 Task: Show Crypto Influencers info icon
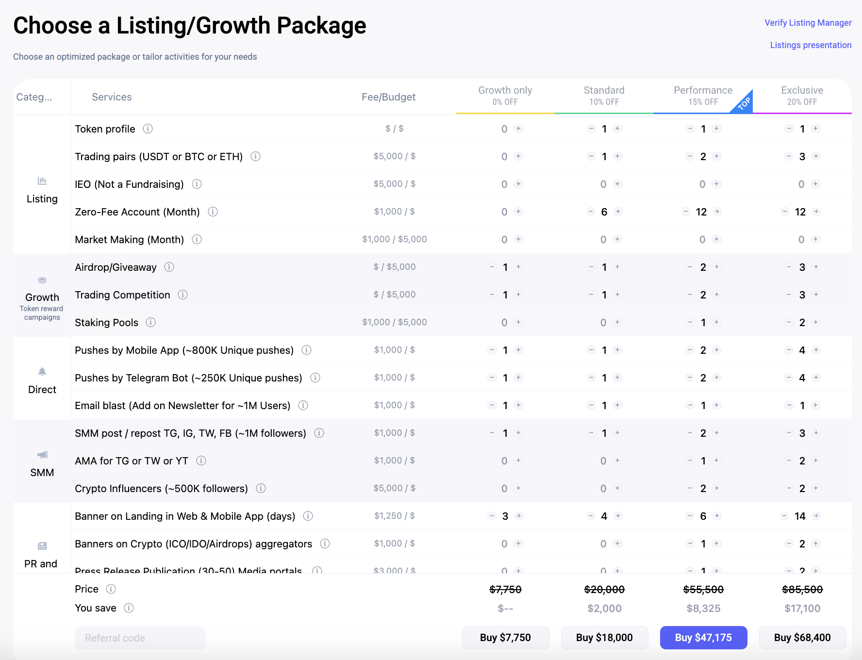coord(261,488)
